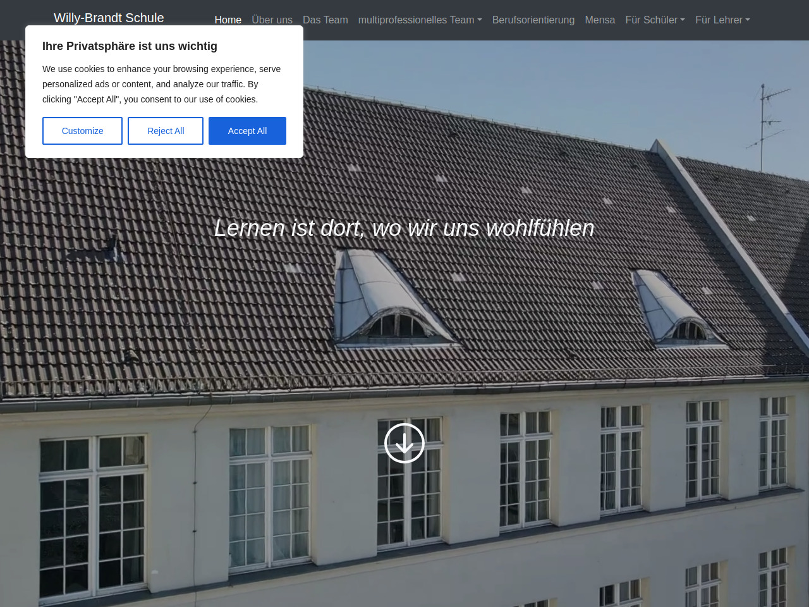Click the circular scroll-down arrow icon

click(404, 443)
